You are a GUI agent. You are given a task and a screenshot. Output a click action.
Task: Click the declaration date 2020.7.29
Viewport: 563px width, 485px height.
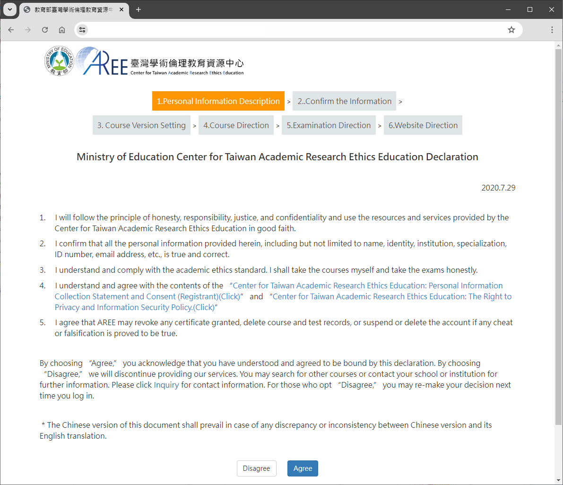point(498,188)
